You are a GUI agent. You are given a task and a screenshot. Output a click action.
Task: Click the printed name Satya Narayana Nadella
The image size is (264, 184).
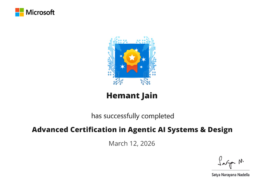231,175
